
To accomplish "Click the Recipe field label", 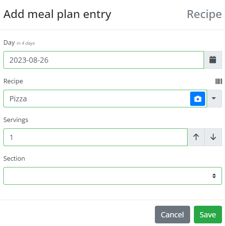I will click(13, 81).
